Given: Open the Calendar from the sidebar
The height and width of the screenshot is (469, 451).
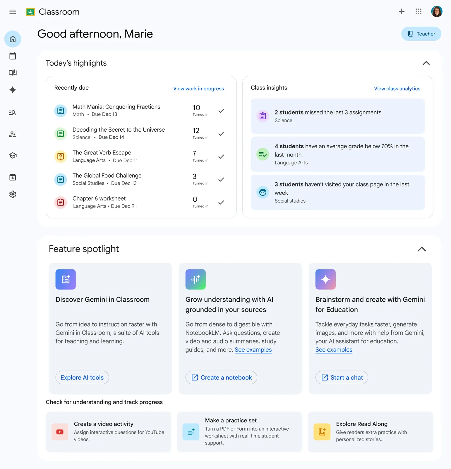Looking at the screenshot, I should point(13,56).
